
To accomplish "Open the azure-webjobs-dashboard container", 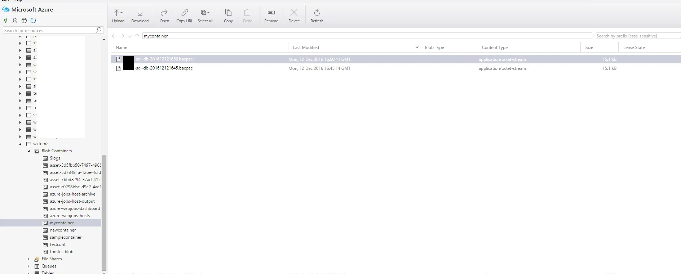I will point(75,208).
